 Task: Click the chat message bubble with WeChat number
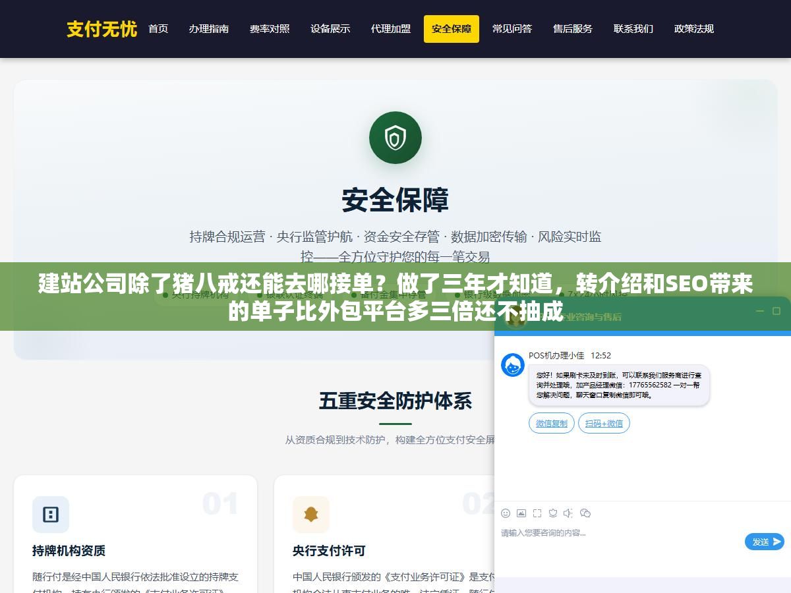coord(619,385)
